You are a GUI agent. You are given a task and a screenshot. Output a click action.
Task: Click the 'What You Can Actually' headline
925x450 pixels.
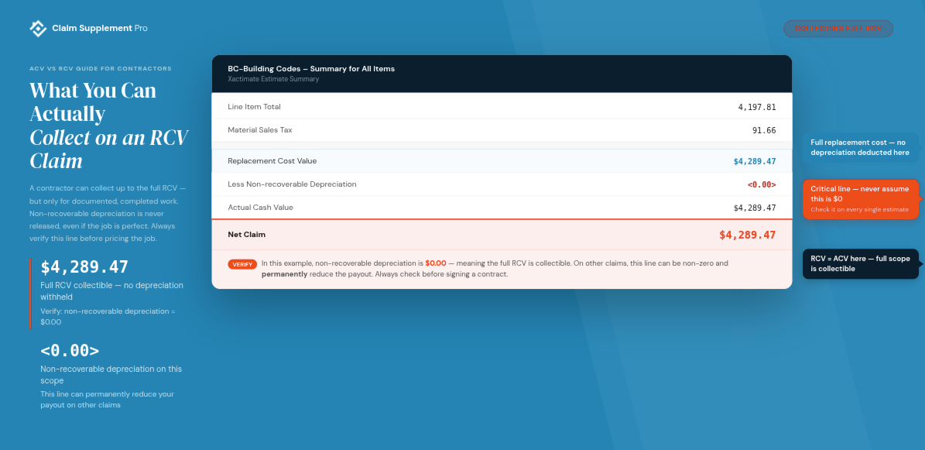(93, 101)
